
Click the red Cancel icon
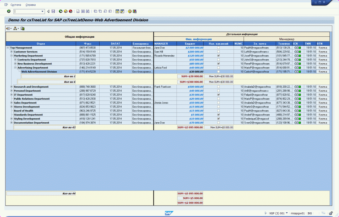coord(71,11)
